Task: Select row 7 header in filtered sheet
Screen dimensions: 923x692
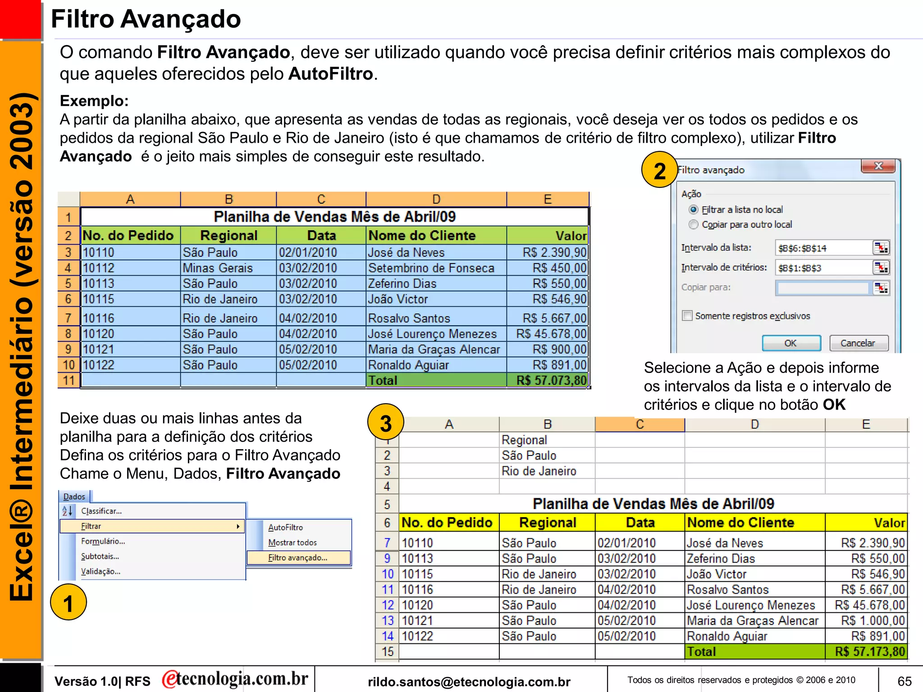Action: (387, 542)
